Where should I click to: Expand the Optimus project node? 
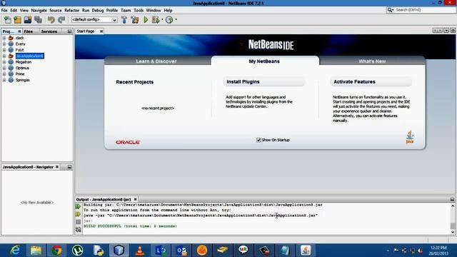(x=4, y=68)
